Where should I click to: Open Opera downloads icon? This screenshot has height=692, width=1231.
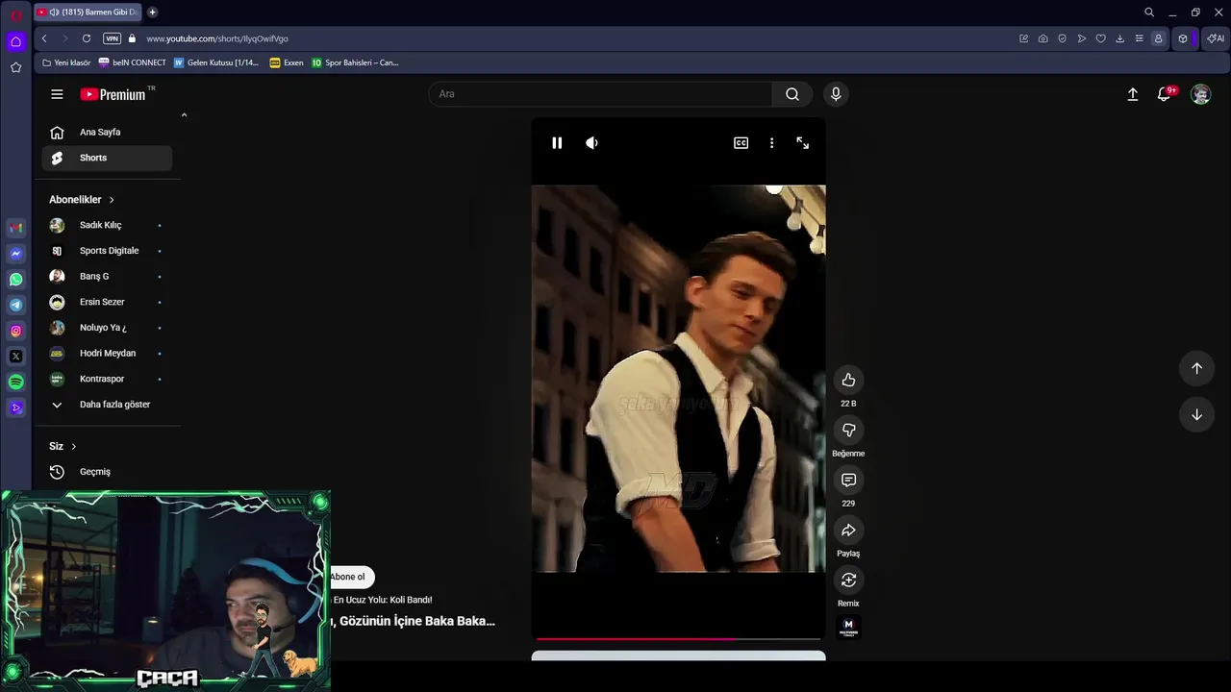tap(1119, 38)
